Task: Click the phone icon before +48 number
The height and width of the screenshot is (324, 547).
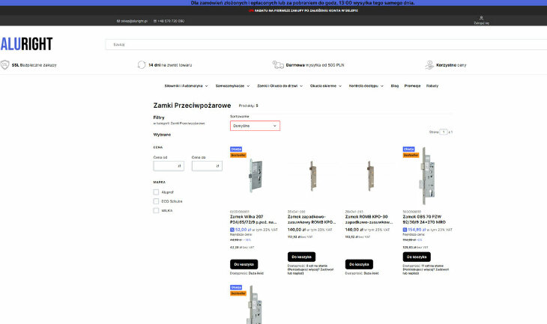Action: pyautogui.click(x=155, y=21)
